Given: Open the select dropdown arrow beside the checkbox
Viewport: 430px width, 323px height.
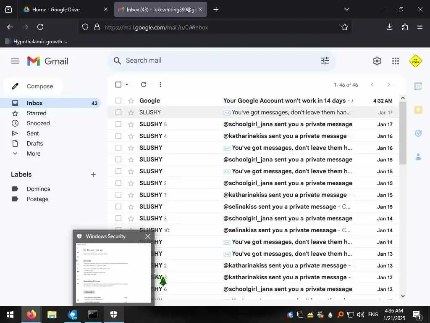Looking at the screenshot, I should [x=127, y=84].
